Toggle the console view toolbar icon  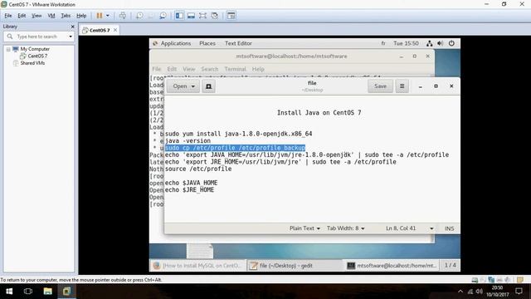(x=231, y=16)
